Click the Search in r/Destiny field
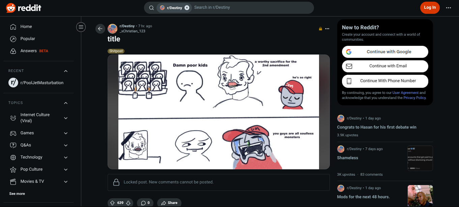This screenshot has width=459, height=207. (x=251, y=8)
